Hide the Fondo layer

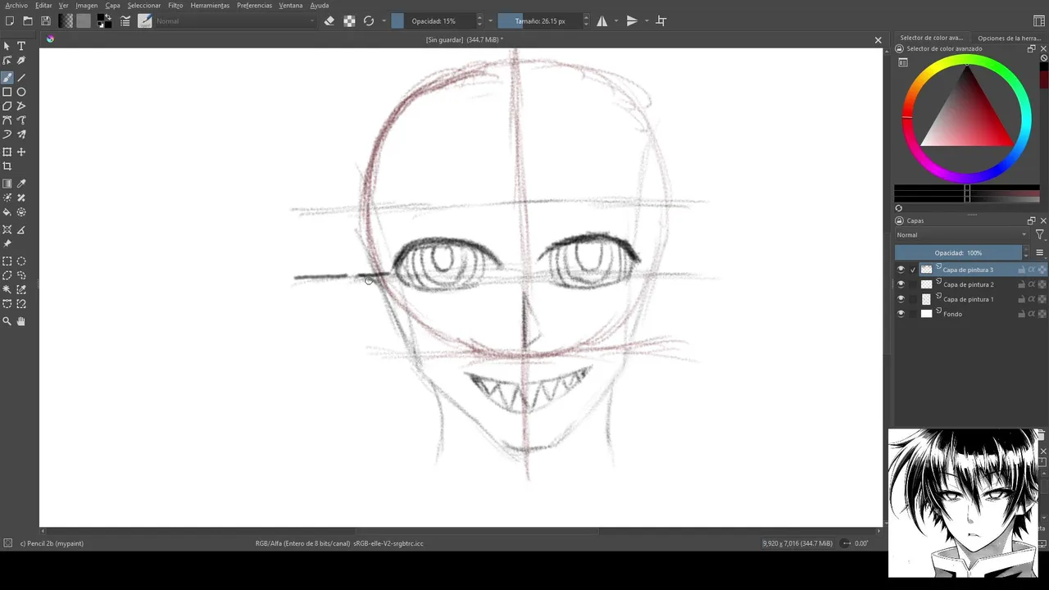pos(901,314)
